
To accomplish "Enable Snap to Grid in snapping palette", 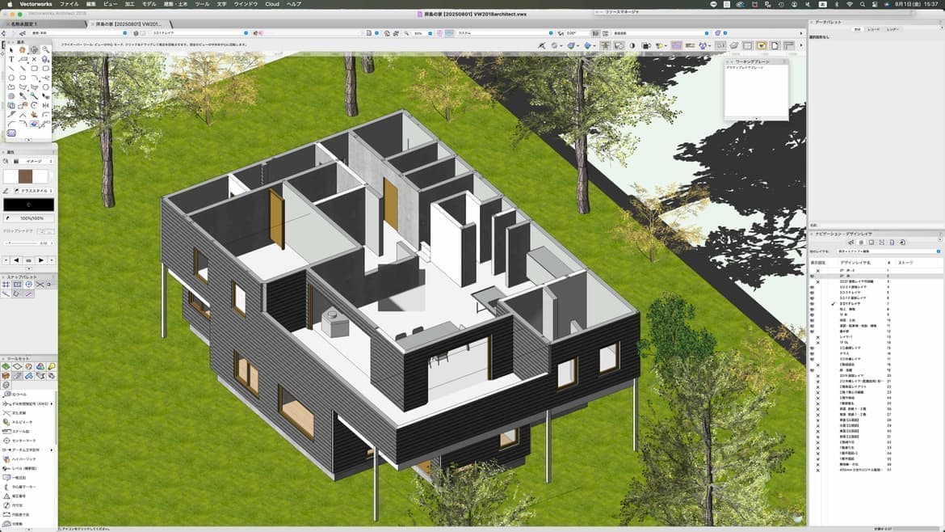I will 6,285.
